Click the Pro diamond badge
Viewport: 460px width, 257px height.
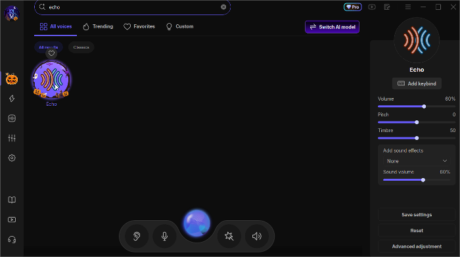click(x=352, y=7)
